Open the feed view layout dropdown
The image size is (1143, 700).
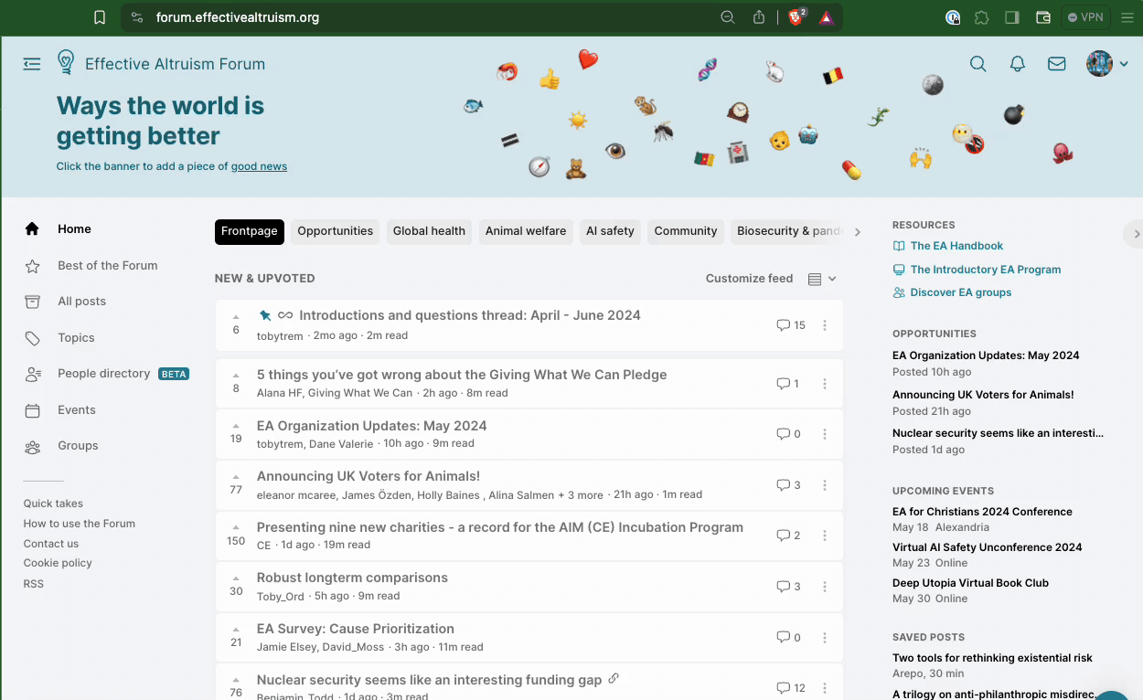(822, 279)
